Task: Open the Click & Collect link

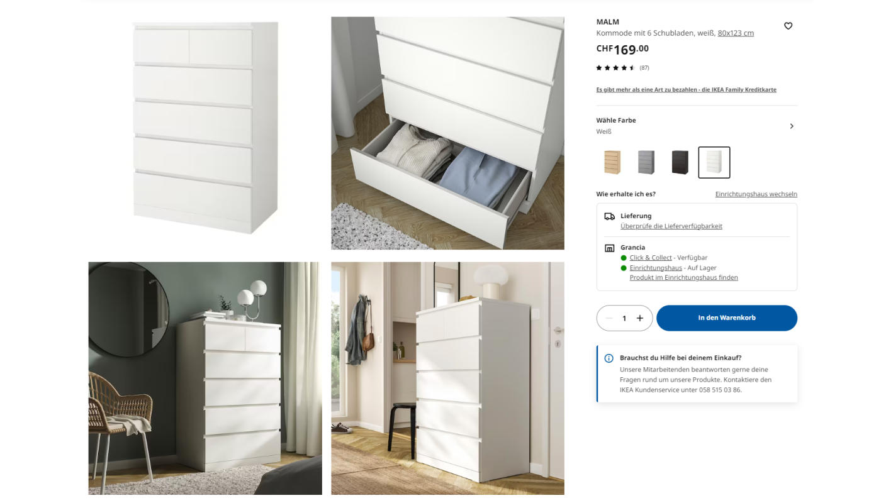Action: coord(651,258)
